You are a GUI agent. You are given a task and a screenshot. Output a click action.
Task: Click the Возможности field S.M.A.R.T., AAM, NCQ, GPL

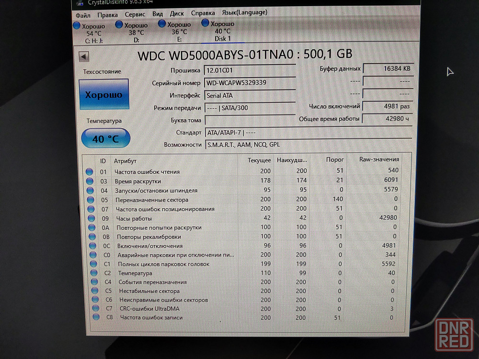pyautogui.click(x=308, y=145)
